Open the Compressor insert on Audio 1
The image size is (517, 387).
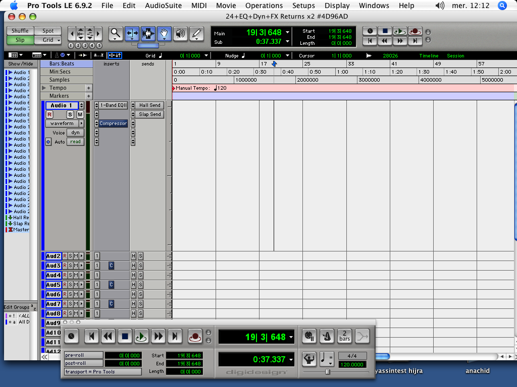113,123
